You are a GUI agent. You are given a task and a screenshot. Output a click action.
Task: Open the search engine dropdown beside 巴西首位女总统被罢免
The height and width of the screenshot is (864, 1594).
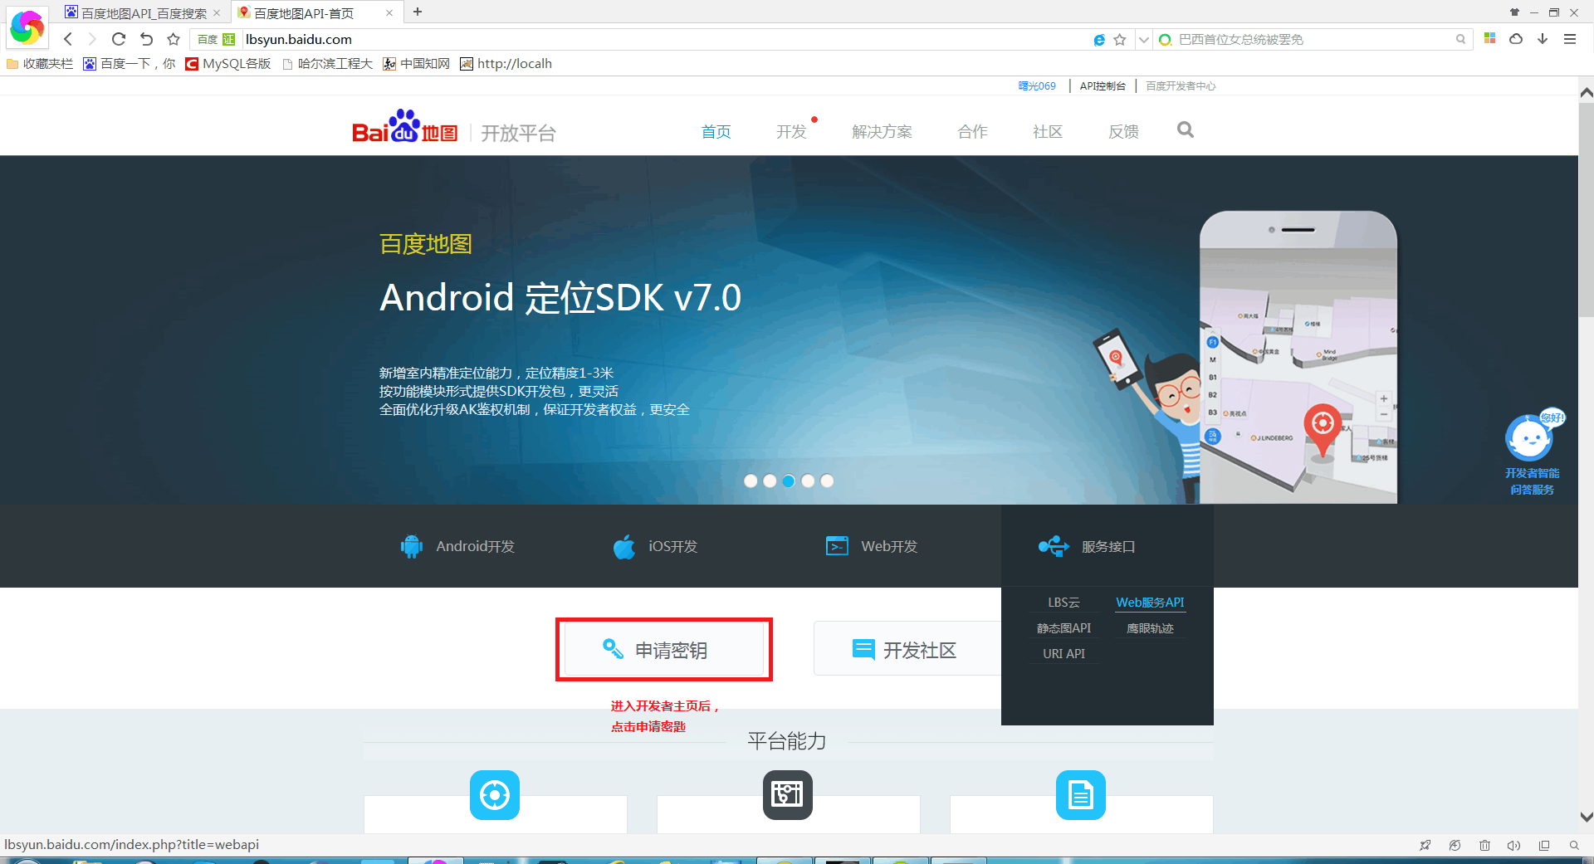[x=1143, y=39]
